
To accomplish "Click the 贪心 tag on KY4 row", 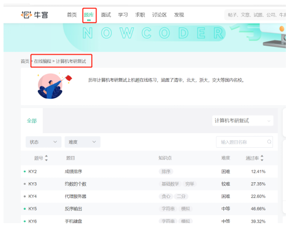I will (166, 196).
